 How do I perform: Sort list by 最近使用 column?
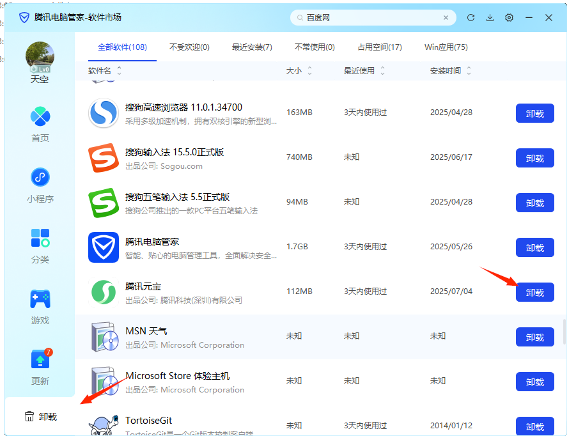[364, 70]
